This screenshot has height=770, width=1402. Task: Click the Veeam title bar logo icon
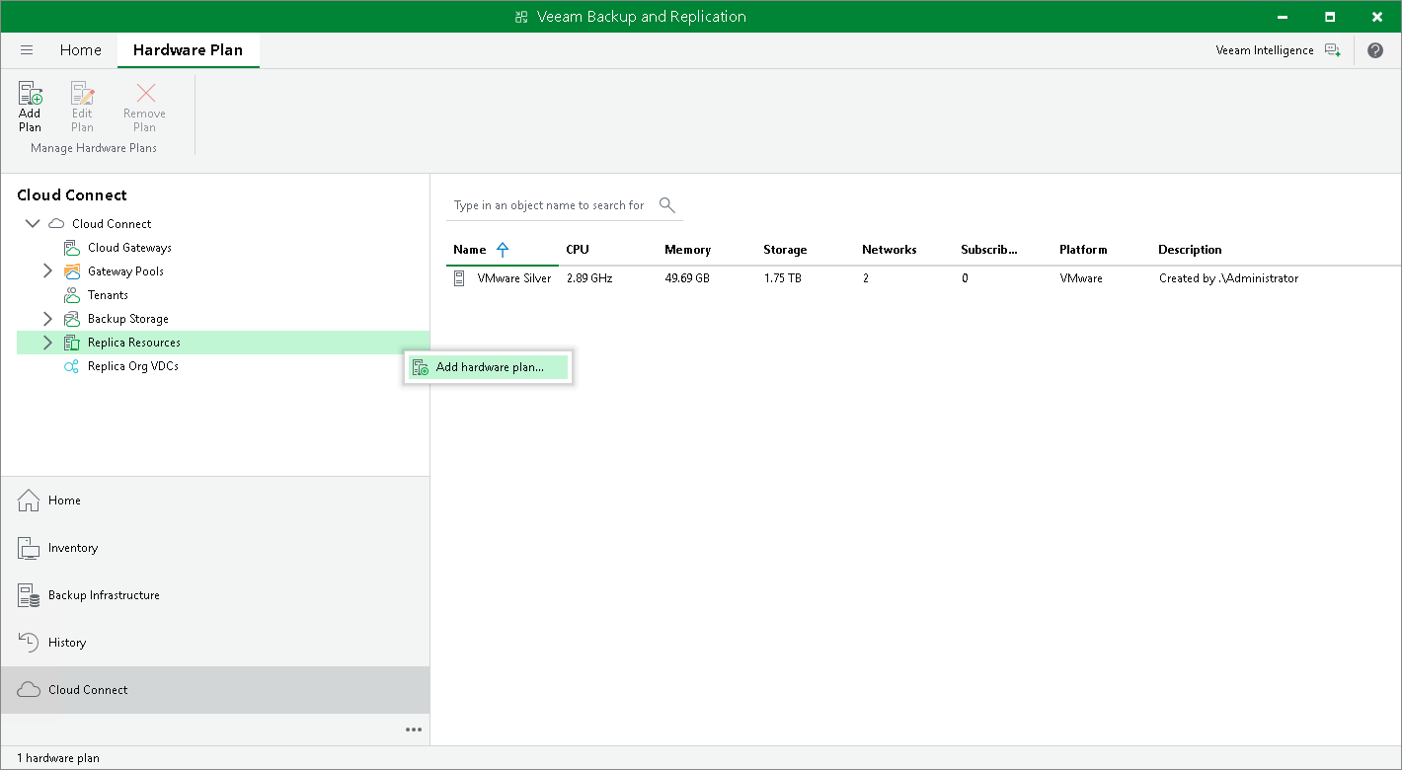522,17
